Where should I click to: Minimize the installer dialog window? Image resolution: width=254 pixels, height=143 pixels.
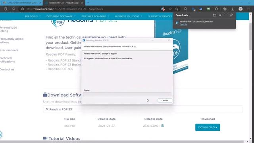pos(152,41)
